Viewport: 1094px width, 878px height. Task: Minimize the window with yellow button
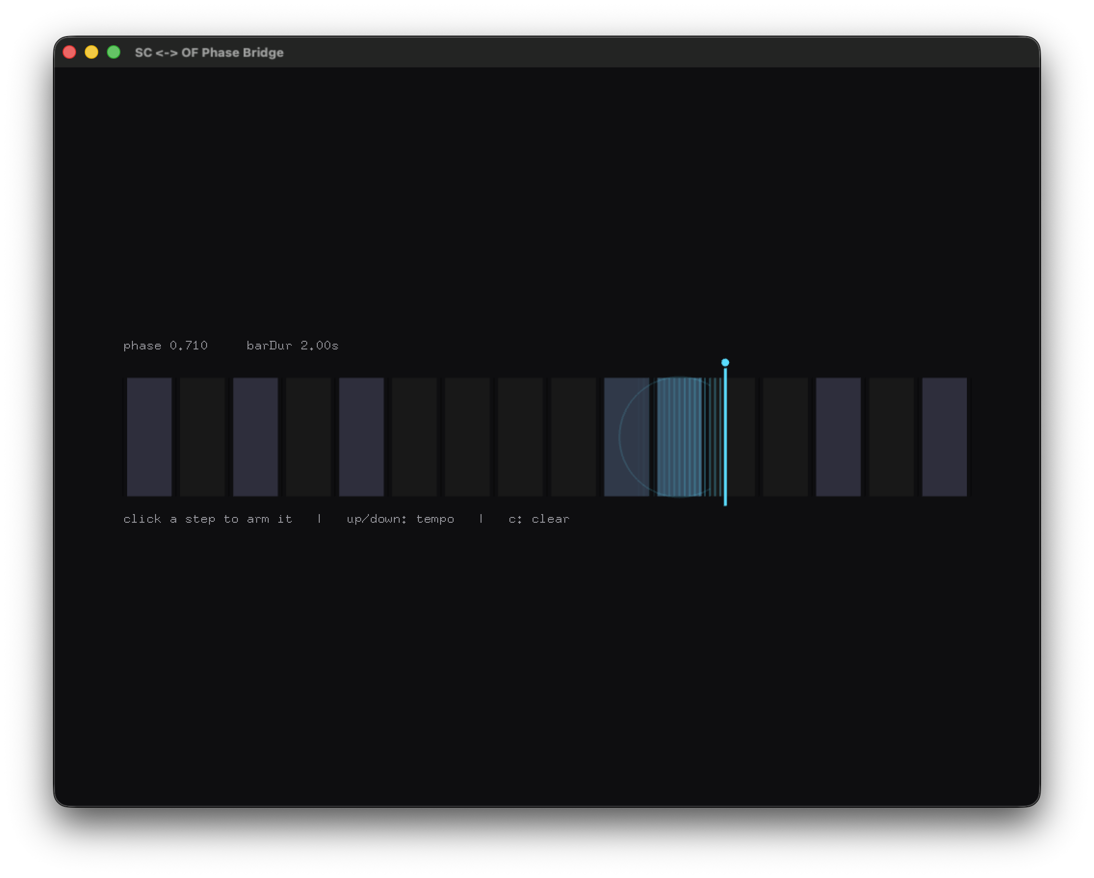[x=91, y=52]
